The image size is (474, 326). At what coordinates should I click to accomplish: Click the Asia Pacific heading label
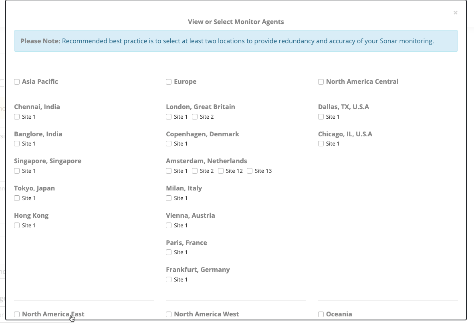[x=40, y=82]
